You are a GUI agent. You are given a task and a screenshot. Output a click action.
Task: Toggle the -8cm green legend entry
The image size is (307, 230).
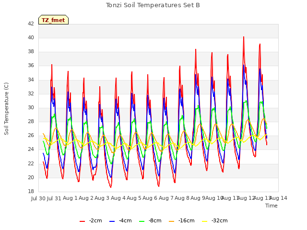pos(150,220)
